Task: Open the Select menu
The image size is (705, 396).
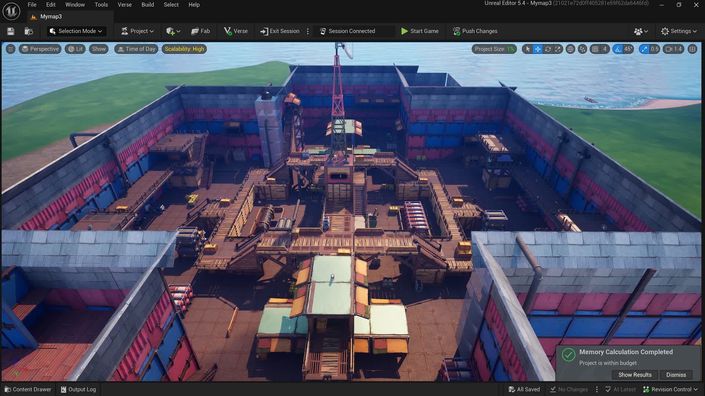Action: click(171, 5)
